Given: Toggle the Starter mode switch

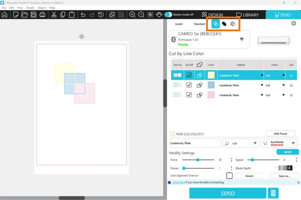Looking at the screenshot, I should click(x=168, y=15).
